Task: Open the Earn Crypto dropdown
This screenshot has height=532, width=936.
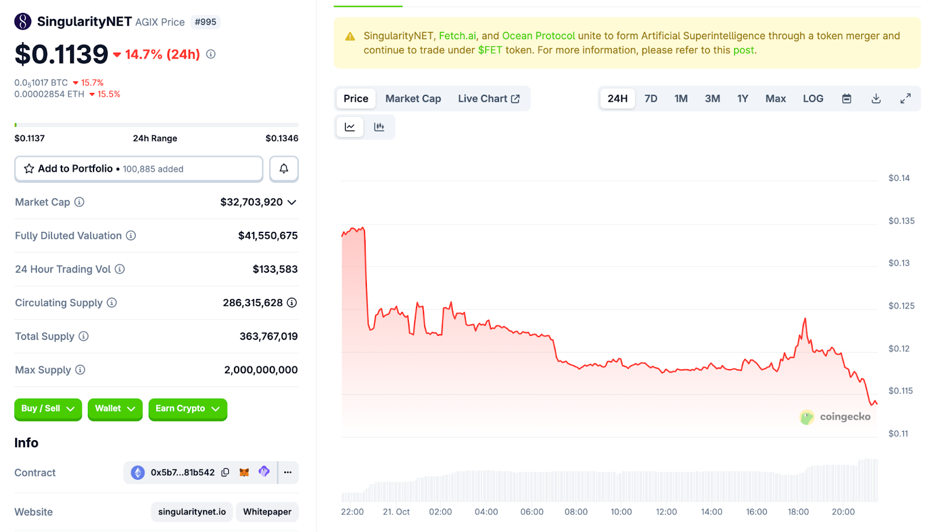Action: [187, 409]
